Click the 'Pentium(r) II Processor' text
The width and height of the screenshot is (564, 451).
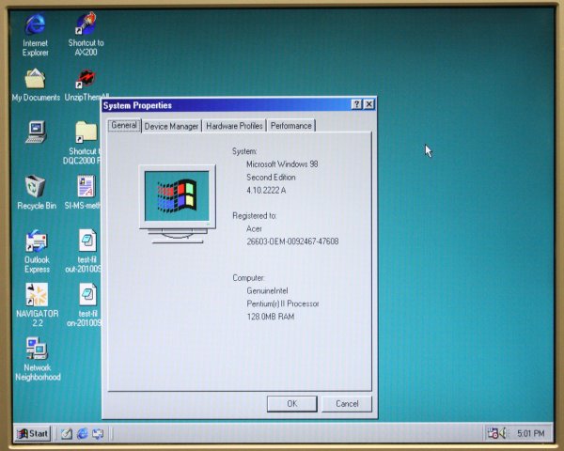(283, 303)
